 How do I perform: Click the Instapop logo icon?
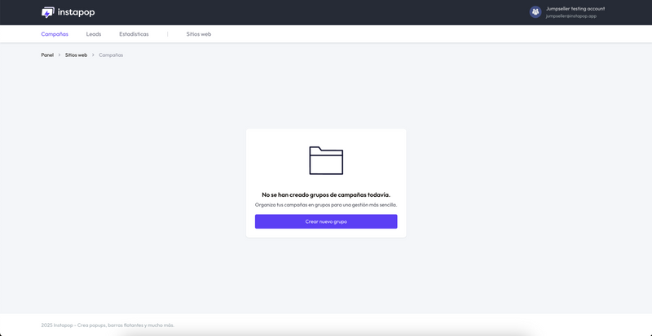tap(48, 12)
